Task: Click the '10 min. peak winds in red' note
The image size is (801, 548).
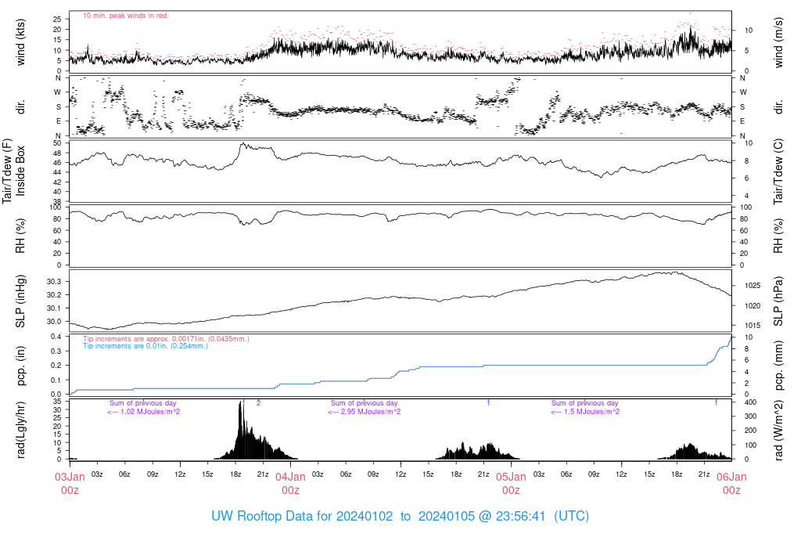Action: (x=124, y=16)
